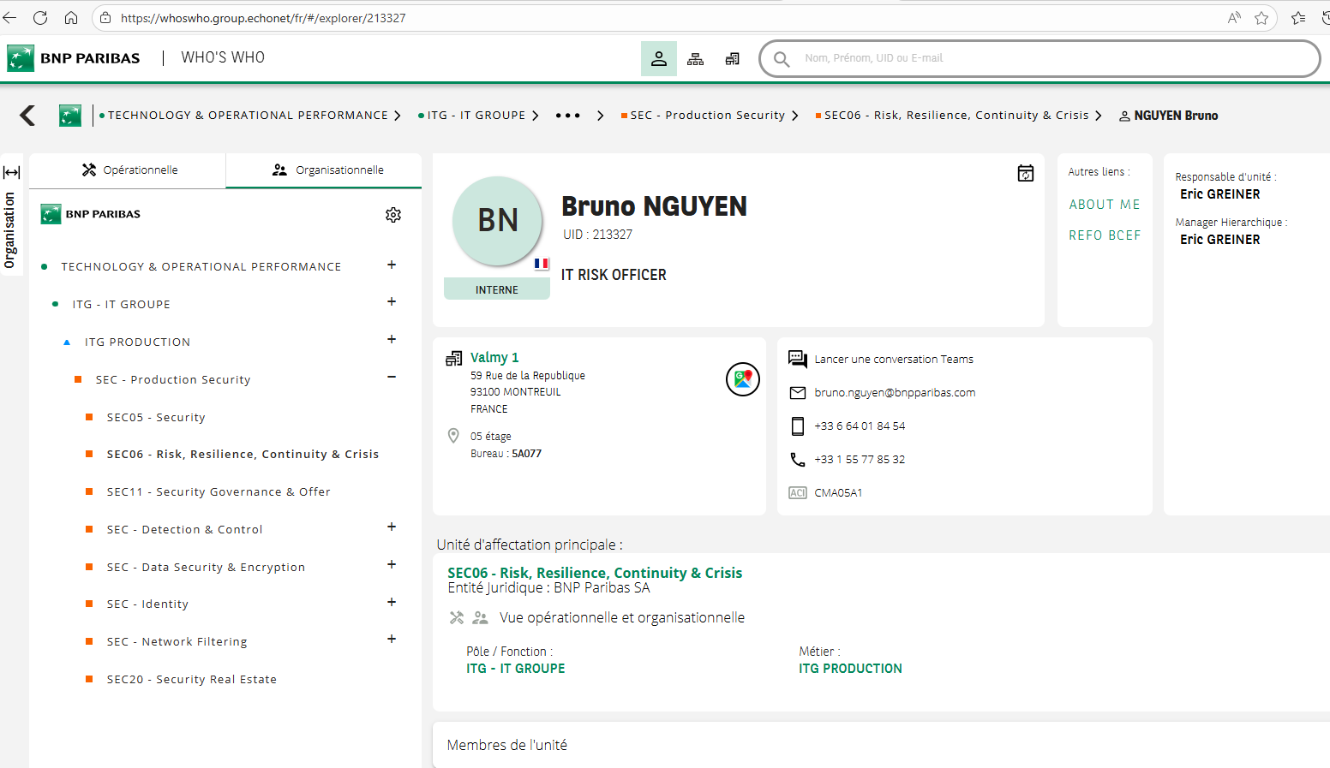Select SEC11 - Security Governance & Offer
The image size is (1330, 768).
(219, 492)
